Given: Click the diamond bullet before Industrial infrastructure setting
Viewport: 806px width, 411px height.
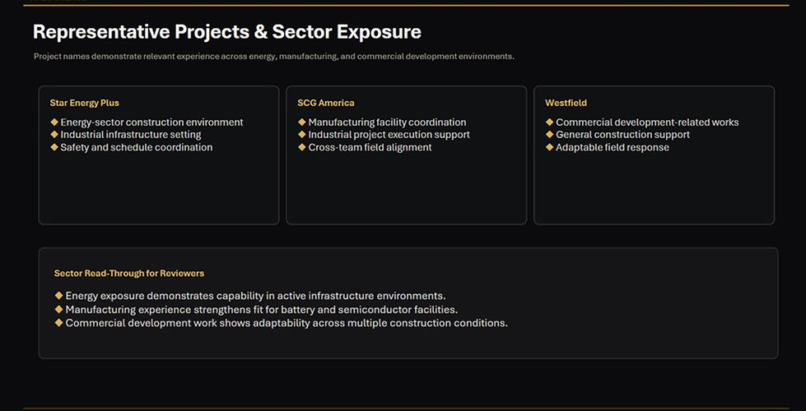Looking at the screenshot, I should pyautogui.click(x=54, y=135).
